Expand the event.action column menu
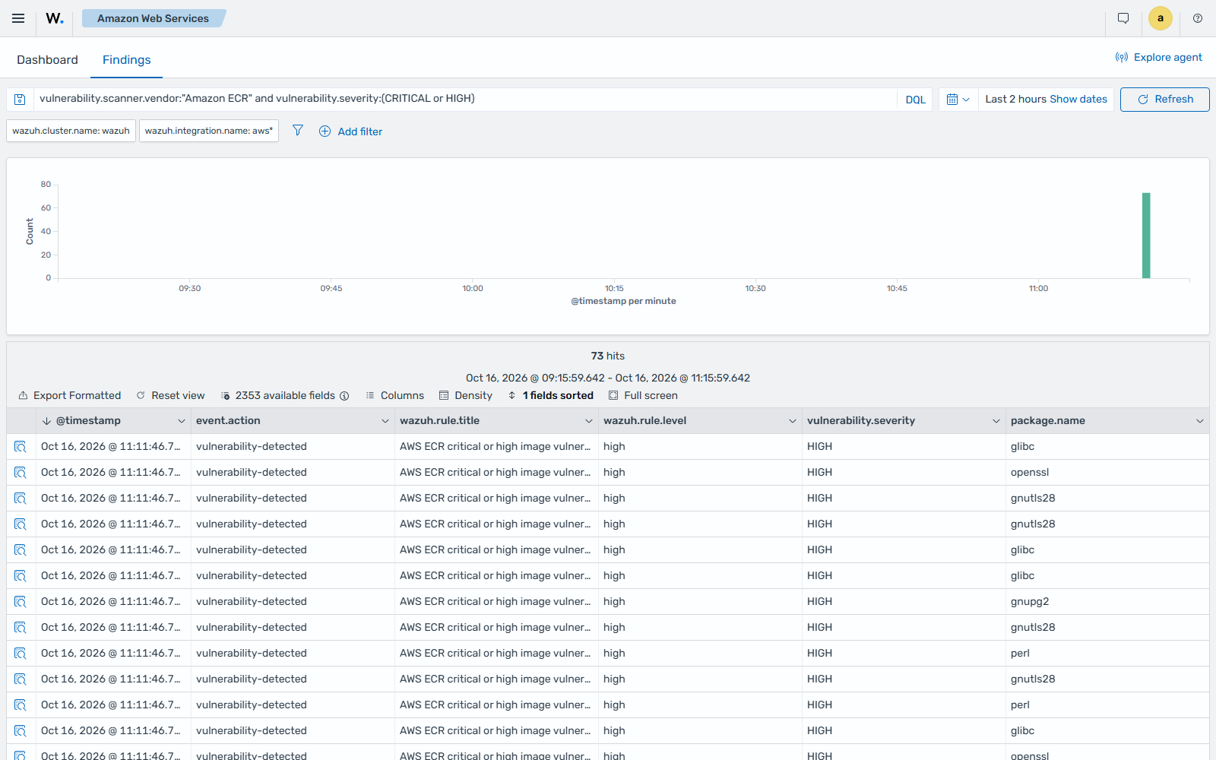Screen dimensions: 1216x760 coord(385,421)
